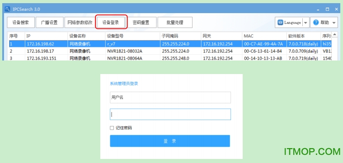Screen dimensions: 343x163
Task: Click the 系统管理员登录 heading link
Action: [x=124, y=84]
